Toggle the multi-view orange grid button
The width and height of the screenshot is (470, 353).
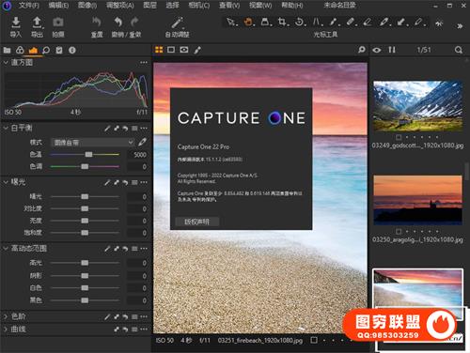pyautogui.click(x=159, y=50)
